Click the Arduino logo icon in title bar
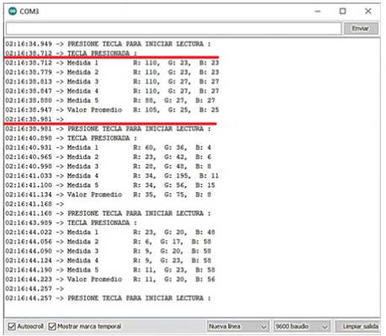The height and width of the screenshot is (336, 386). pos(13,11)
